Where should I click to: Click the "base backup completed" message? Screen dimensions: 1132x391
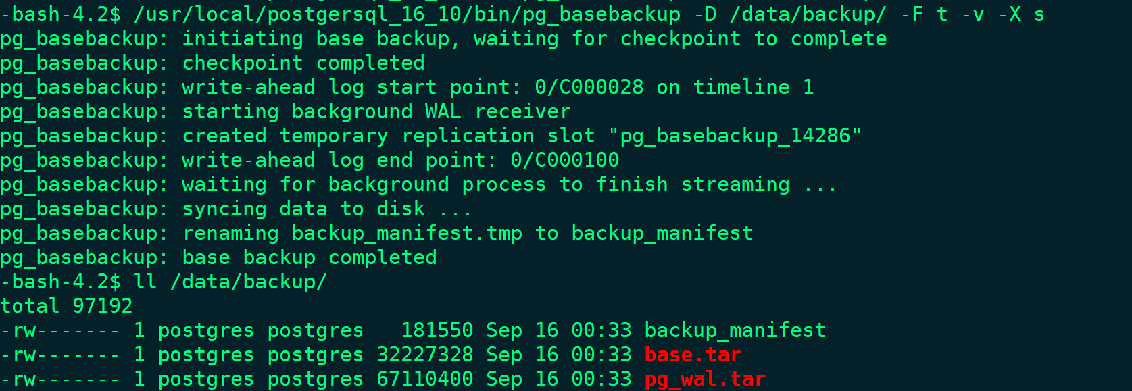pyautogui.click(x=310, y=258)
